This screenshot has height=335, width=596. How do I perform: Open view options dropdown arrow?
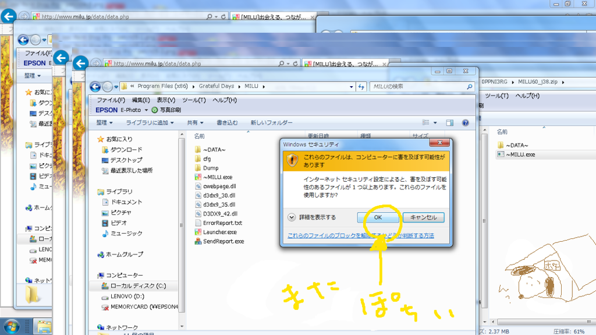pyautogui.click(x=435, y=122)
